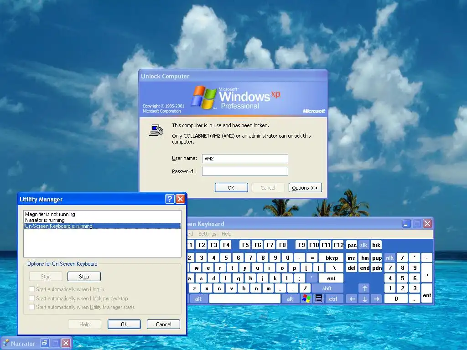This screenshot has width=467, height=350.
Task: Click the up arrow key on On-Screen Keyboard
Action: coord(364,288)
